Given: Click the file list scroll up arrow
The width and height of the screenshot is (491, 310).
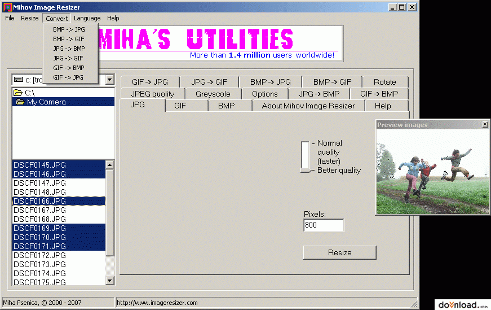Looking at the screenshot, I should (x=109, y=165).
